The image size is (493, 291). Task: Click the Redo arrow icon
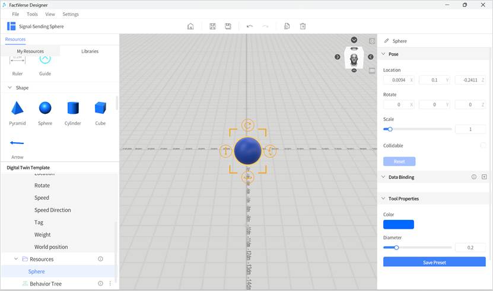pyautogui.click(x=265, y=27)
